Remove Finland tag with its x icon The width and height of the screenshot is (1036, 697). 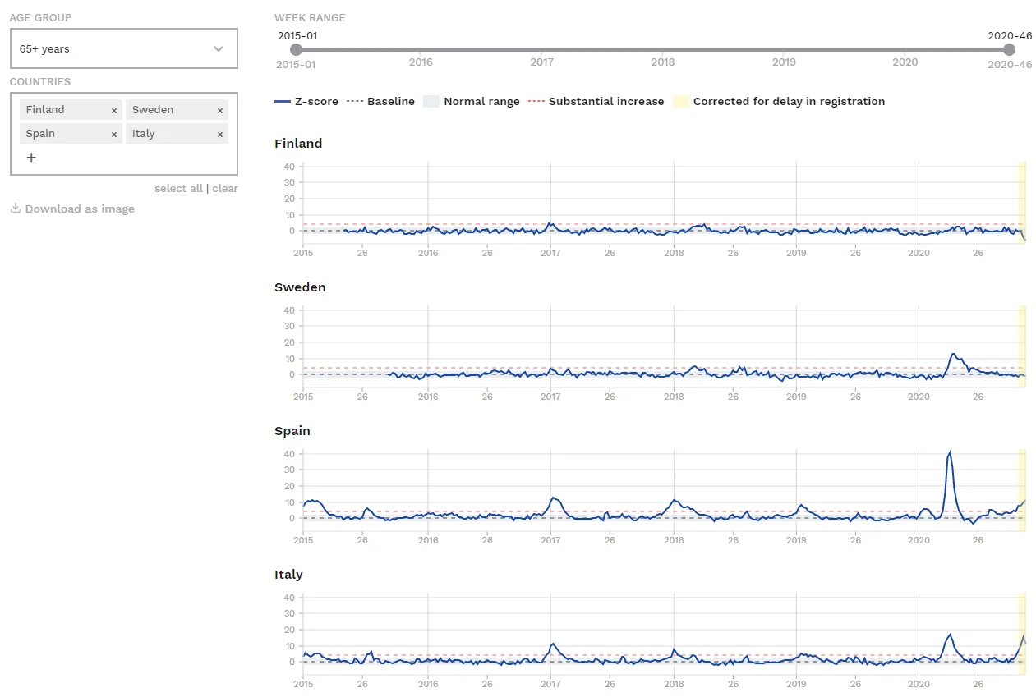click(x=113, y=110)
